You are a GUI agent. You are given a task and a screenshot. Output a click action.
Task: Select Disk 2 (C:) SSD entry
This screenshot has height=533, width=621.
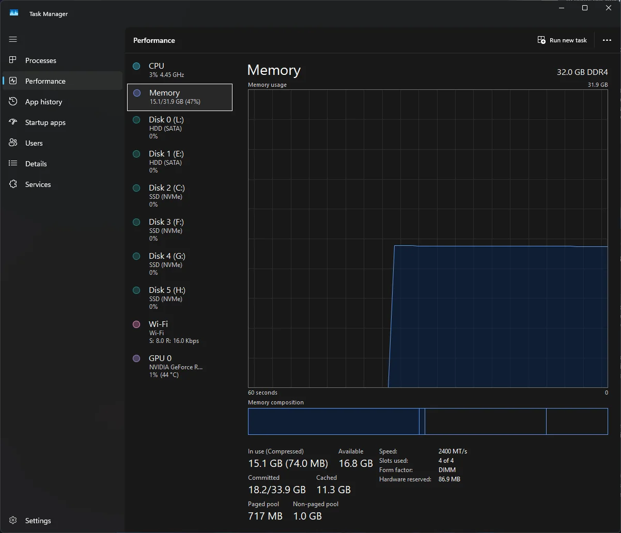coord(180,196)
